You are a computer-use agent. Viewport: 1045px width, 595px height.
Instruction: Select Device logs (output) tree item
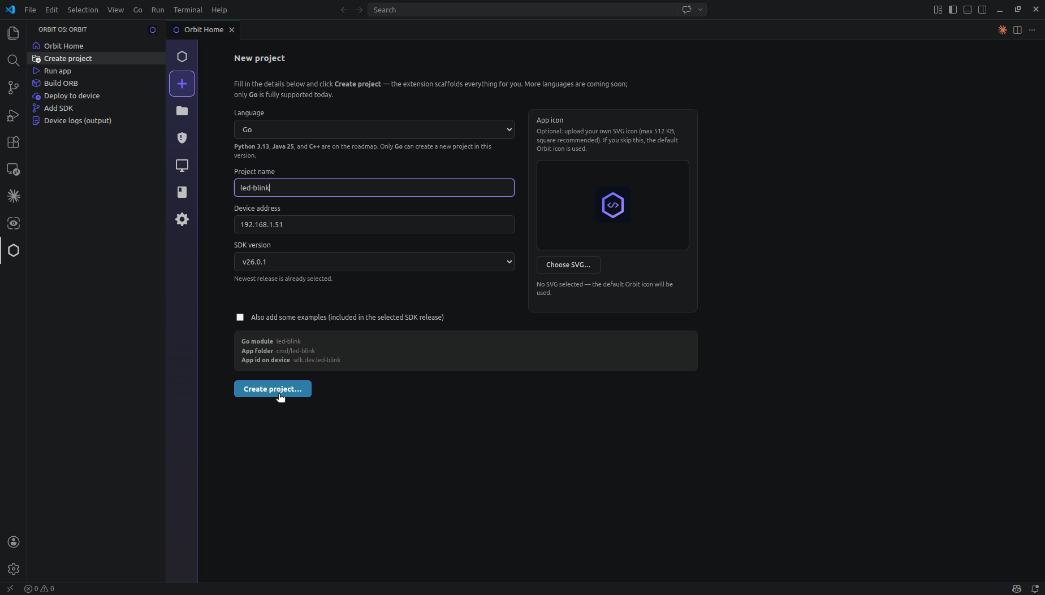pyautogui.click(x=96, y=120)
